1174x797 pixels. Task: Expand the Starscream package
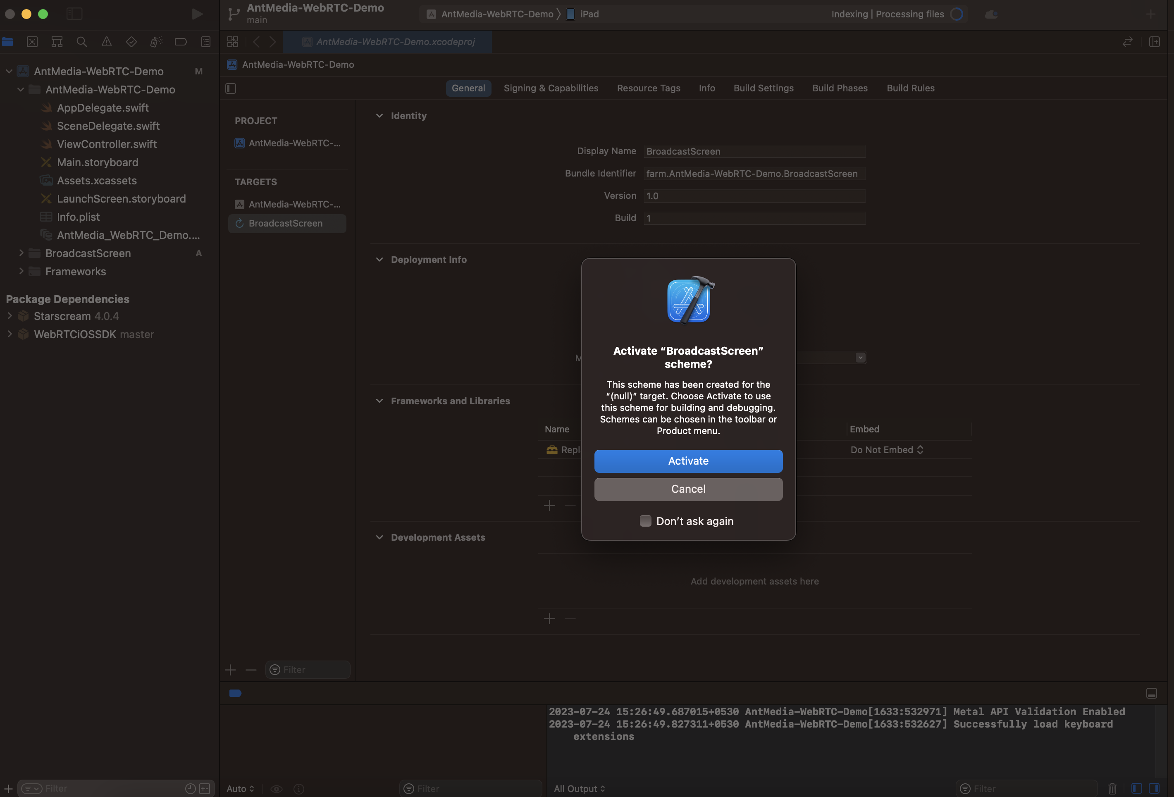click(x=9, y=316)
